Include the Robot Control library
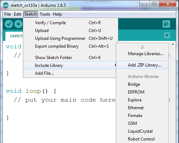The width and height of the screenshot is (179, 143). click(x=143, y=139)
